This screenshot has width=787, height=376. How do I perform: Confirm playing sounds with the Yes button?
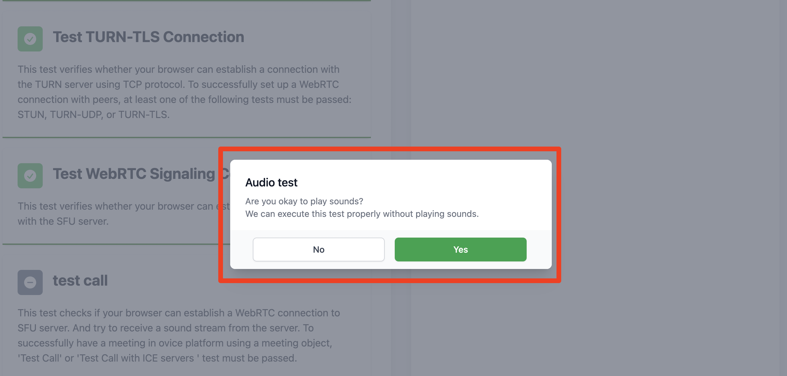[460, 250]
